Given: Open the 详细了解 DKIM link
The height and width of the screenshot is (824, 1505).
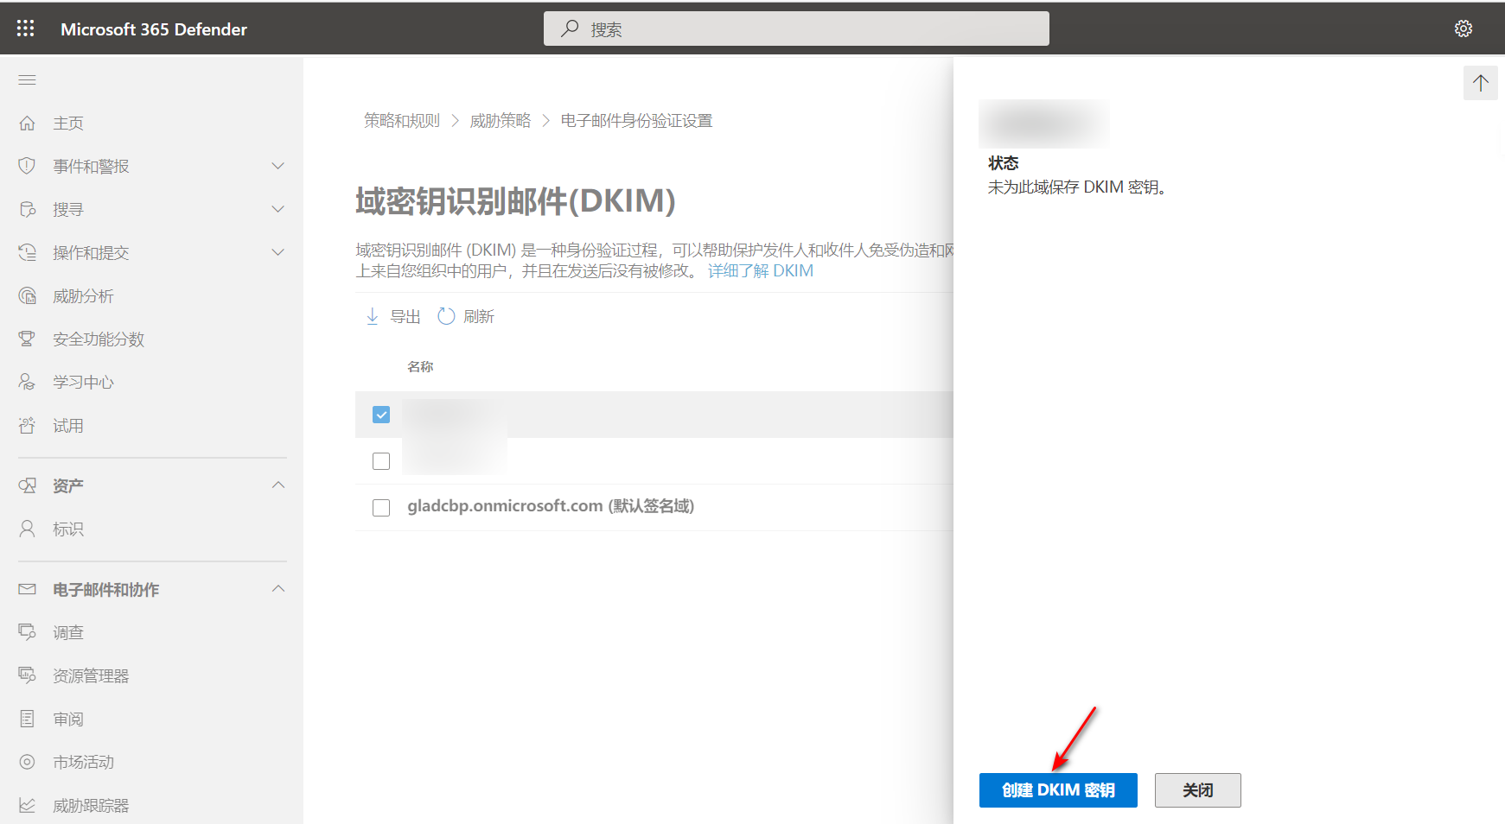Looking at the screenshot, I should coord(761,271).
